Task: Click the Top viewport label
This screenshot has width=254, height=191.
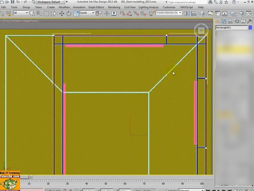Action: (7, 21)
